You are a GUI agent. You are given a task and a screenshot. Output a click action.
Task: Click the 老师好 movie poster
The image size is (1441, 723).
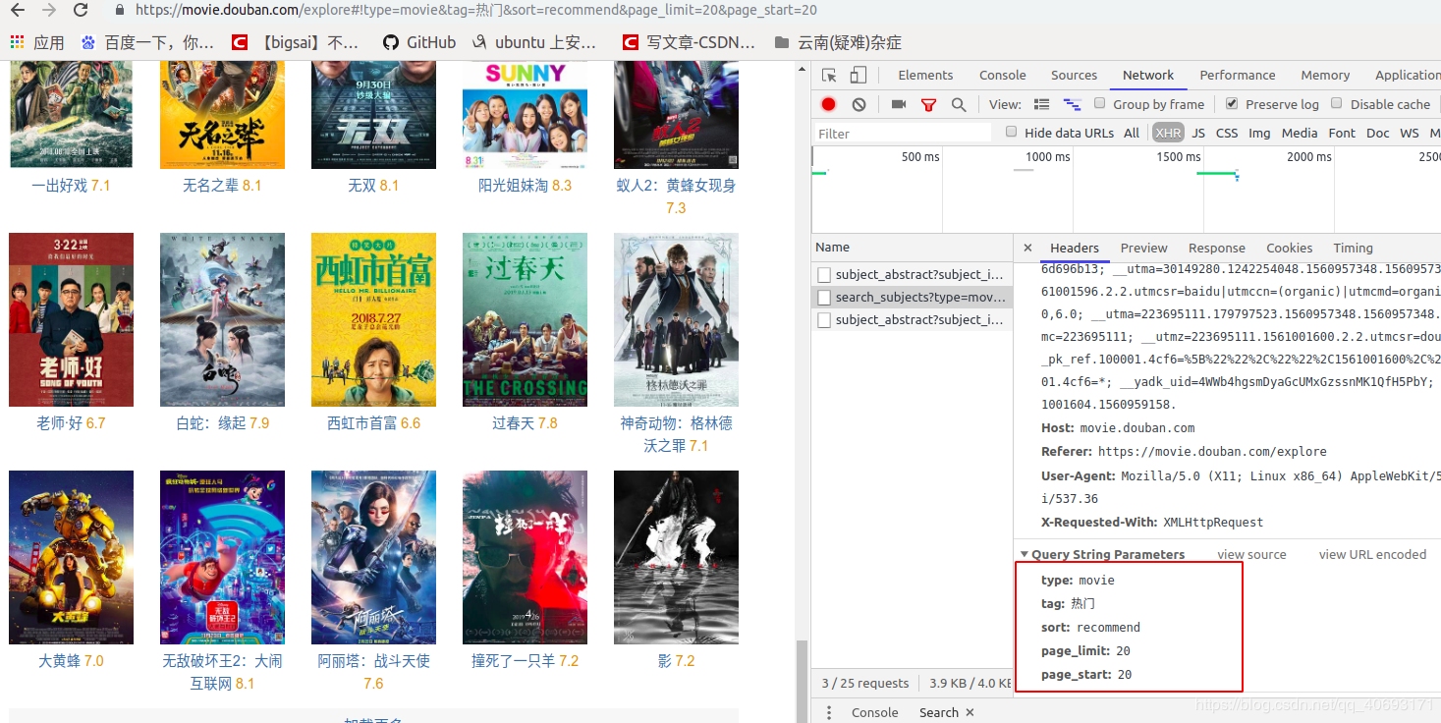tap(71, 319)
